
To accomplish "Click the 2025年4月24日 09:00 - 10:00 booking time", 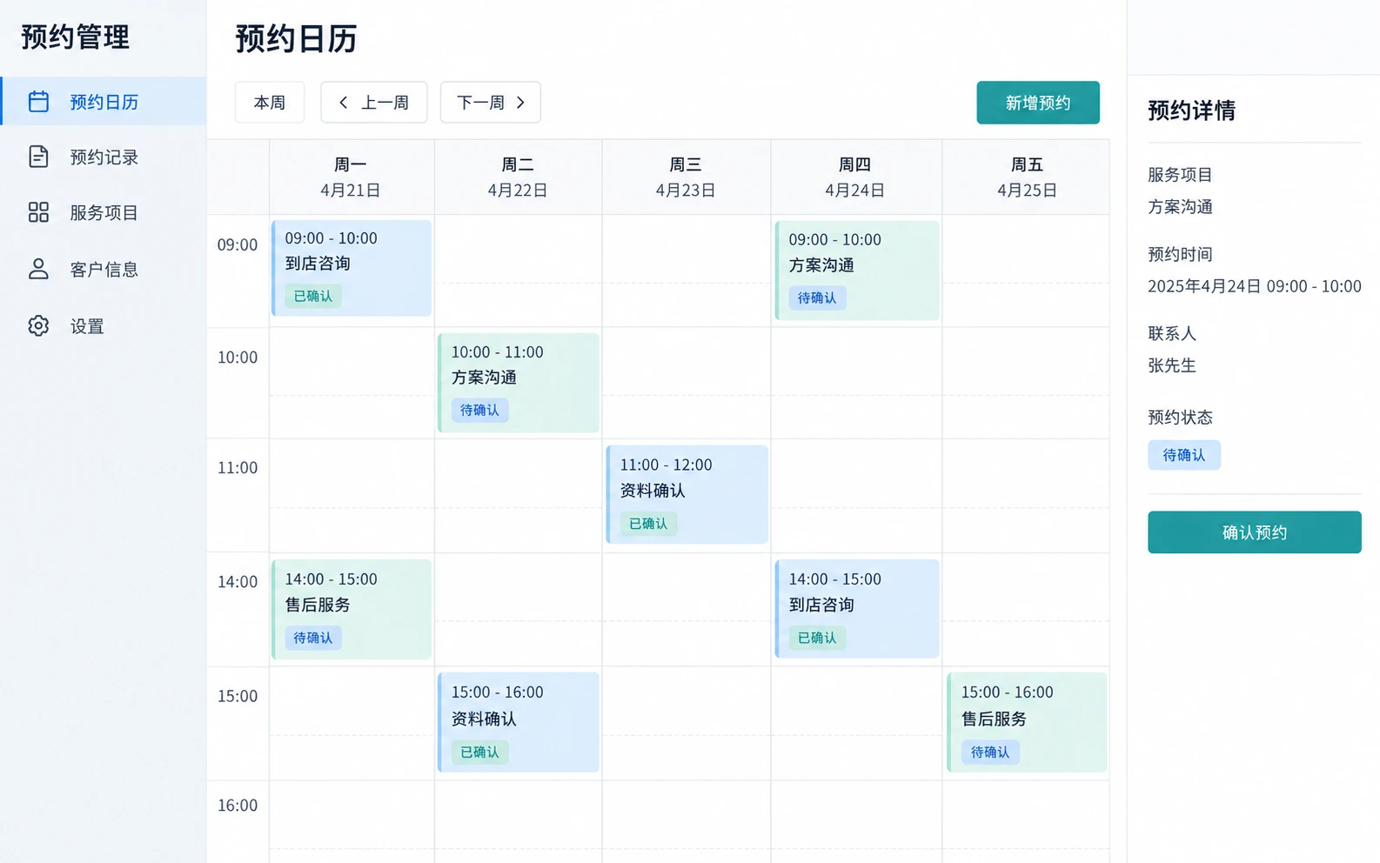I will point(1255,286).
